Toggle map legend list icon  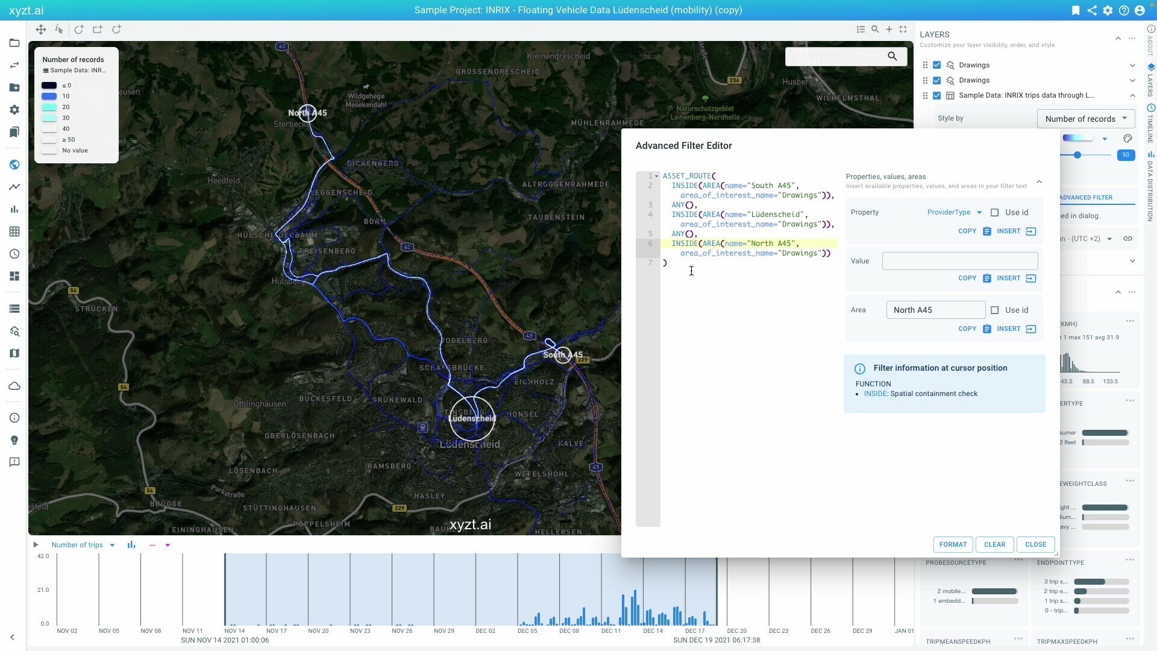pos(861,29)
